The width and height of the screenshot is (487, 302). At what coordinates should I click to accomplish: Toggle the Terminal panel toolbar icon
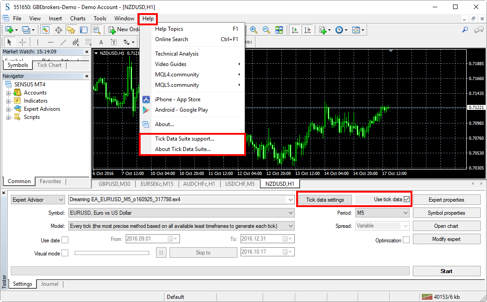point(84,30)
